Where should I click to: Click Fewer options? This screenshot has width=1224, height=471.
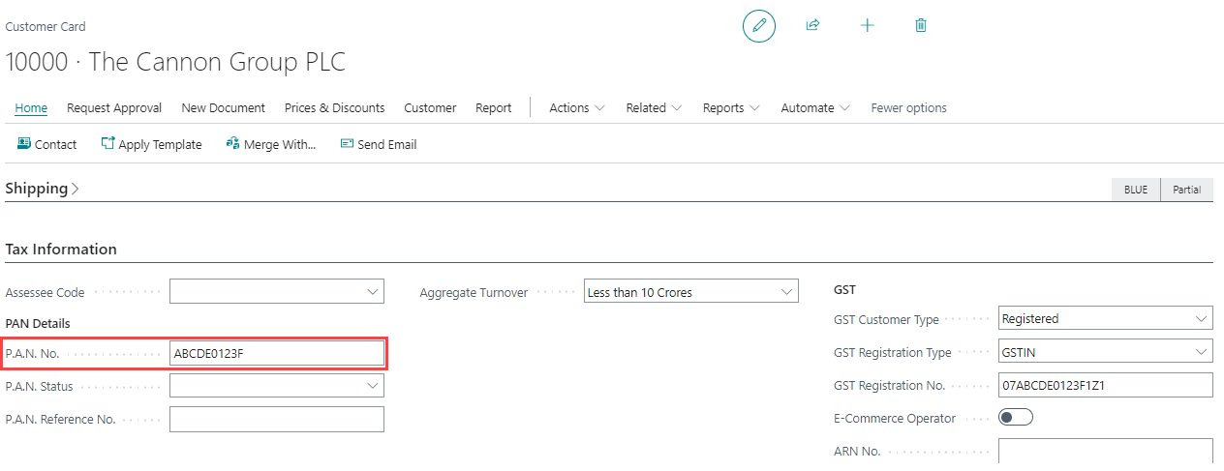pyautogui.click(x=908, y=108)
